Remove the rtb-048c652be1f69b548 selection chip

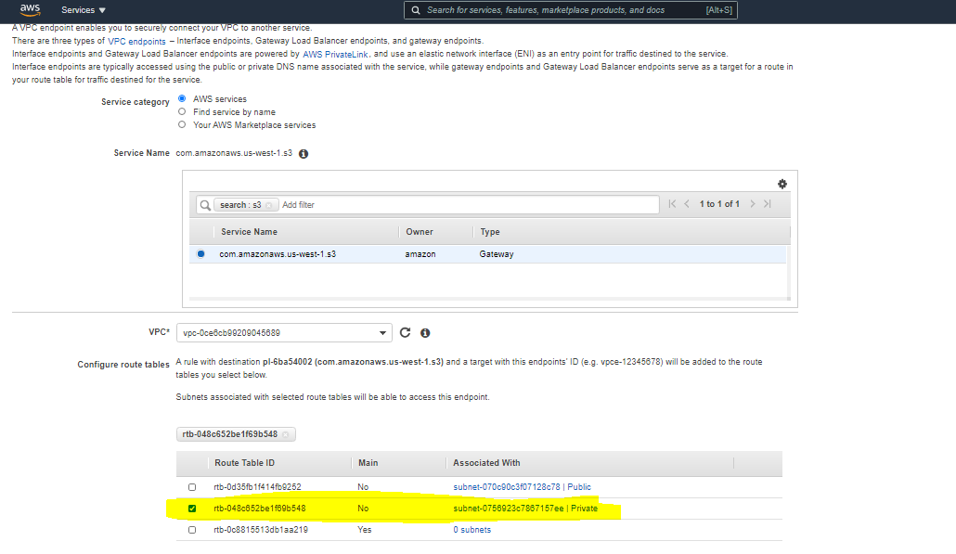[285, 434]
